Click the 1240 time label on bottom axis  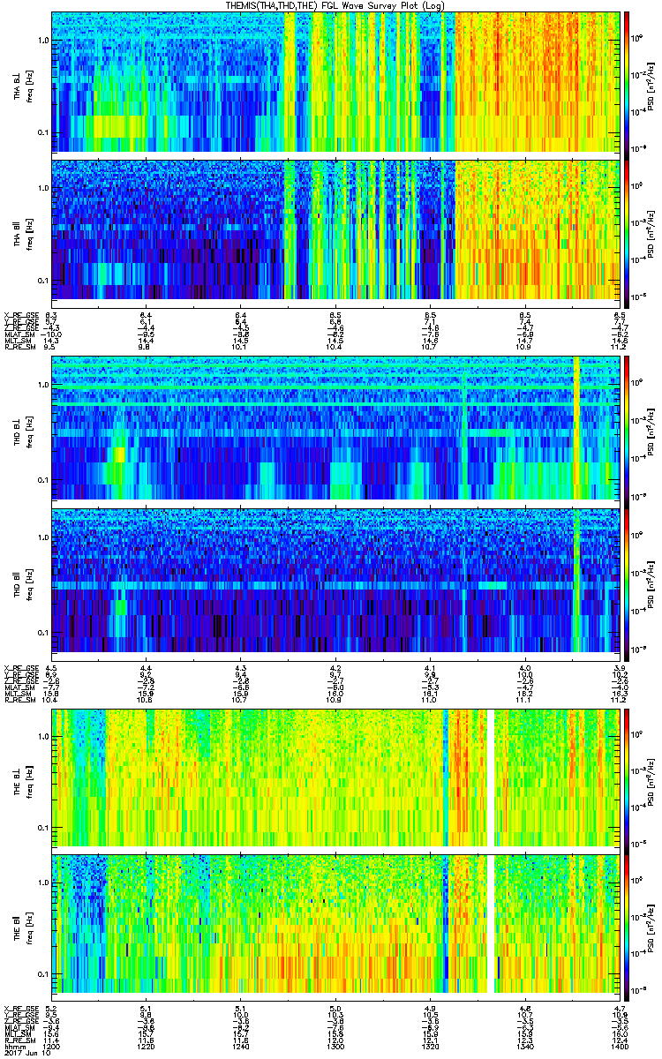coord(241,1046)
